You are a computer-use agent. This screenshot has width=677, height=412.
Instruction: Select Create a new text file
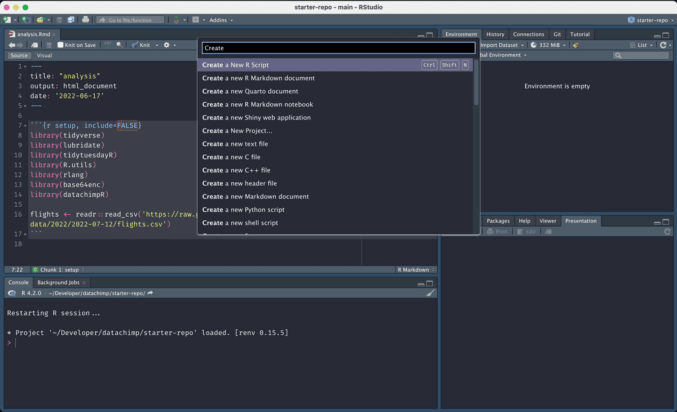click(x=336, y=144)
